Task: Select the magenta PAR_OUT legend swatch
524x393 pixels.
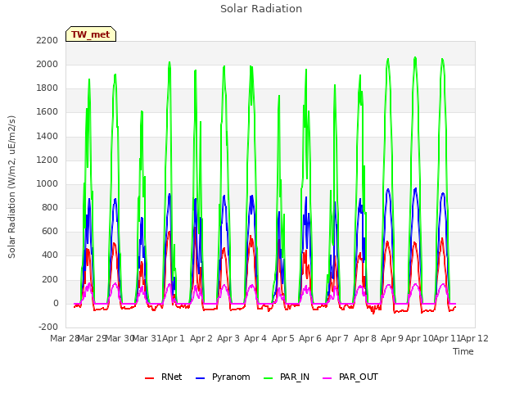Action: pos(327,378)
